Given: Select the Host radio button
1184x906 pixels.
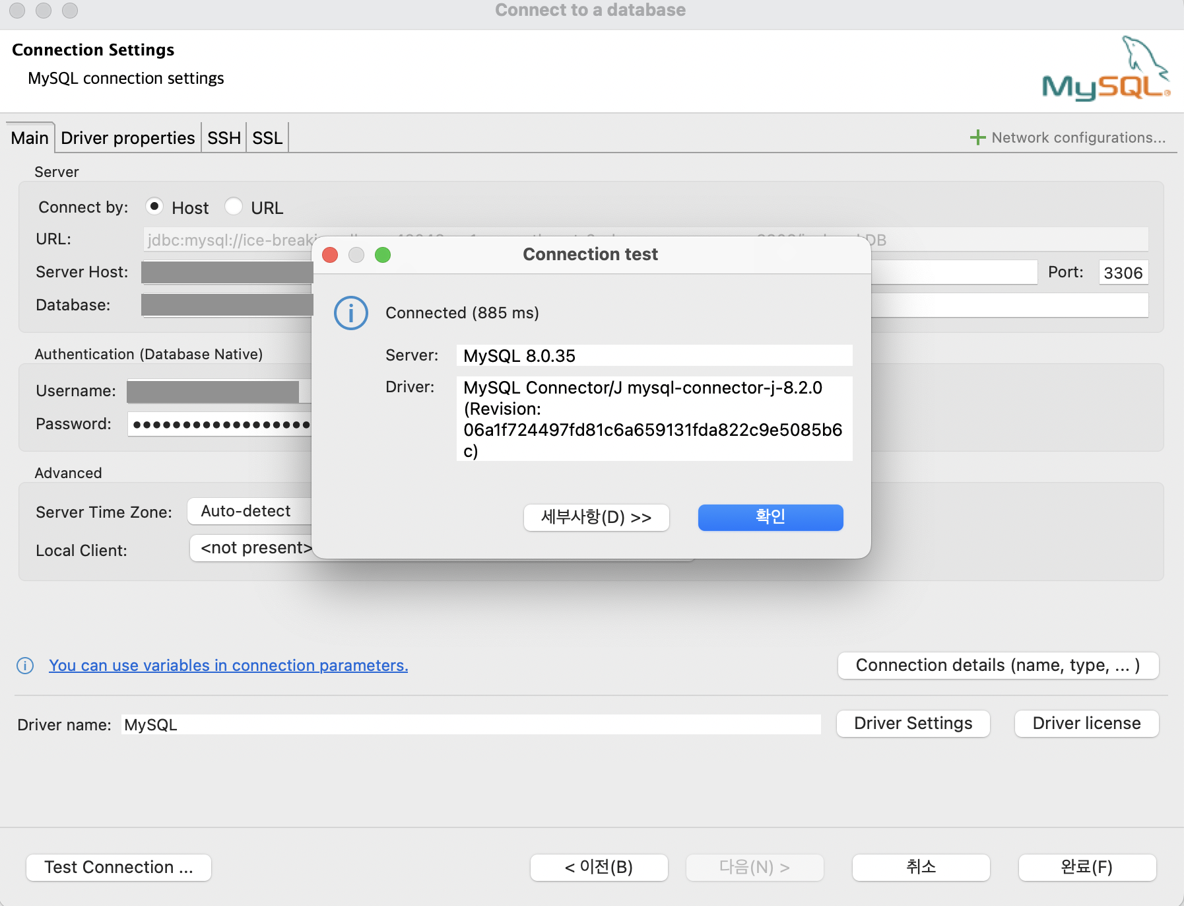Looking at the screenshot, I should pos(154,207).
